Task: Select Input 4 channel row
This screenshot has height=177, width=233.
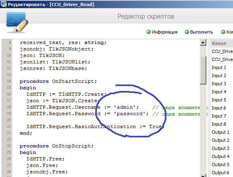Action: click(x=222, y=92)
